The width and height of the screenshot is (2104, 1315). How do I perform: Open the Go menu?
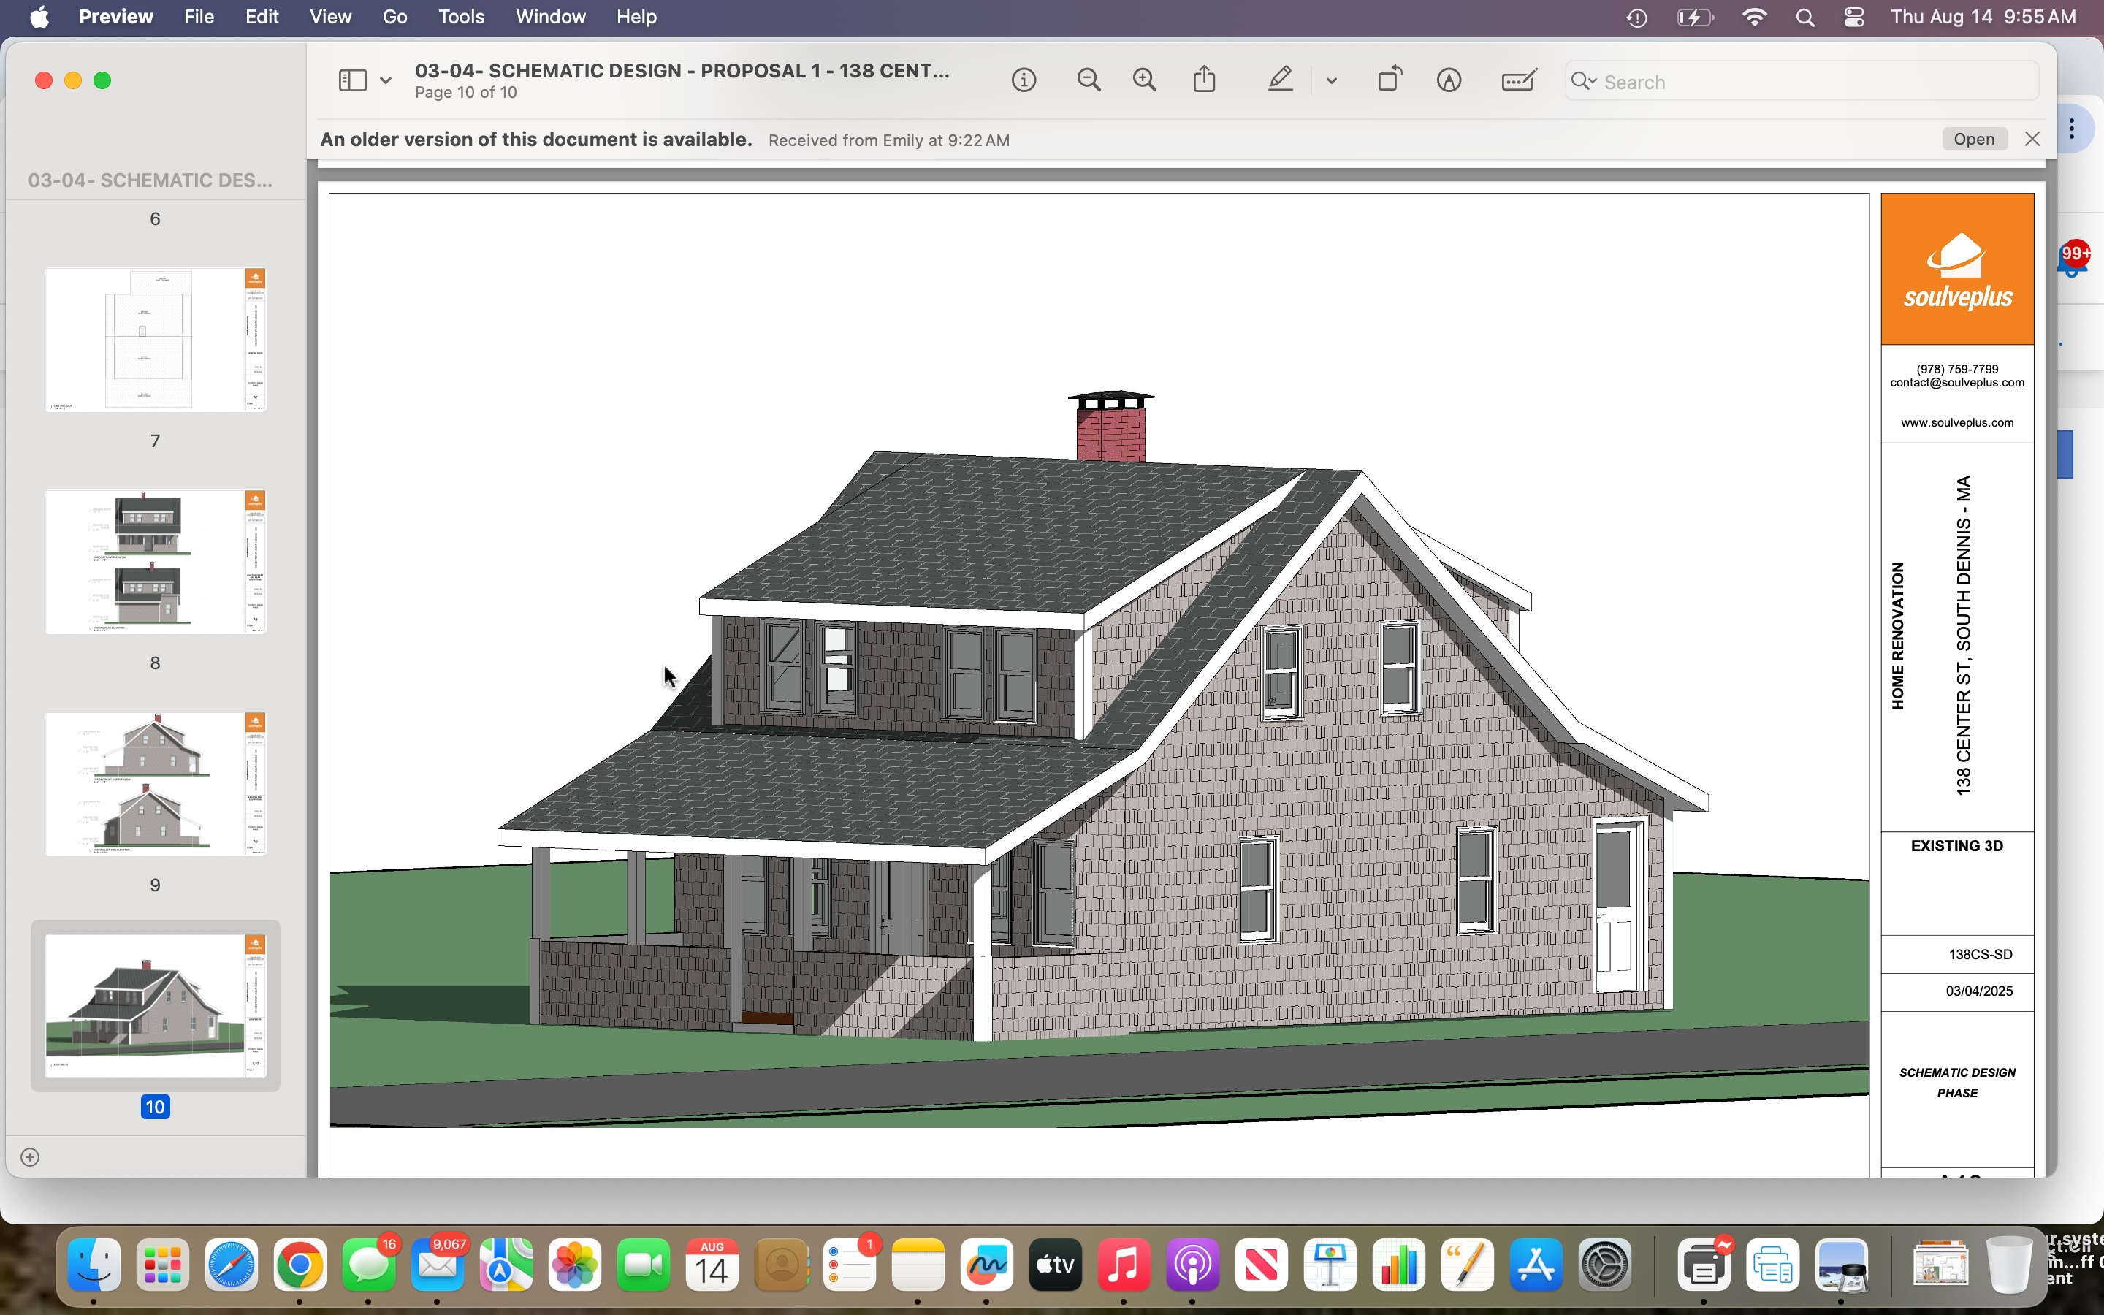click(x=394, y=18)
